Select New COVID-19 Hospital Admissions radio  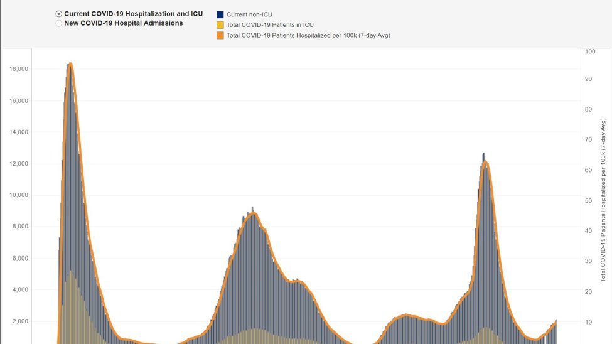pyautogui.click(x=58, y=23)
